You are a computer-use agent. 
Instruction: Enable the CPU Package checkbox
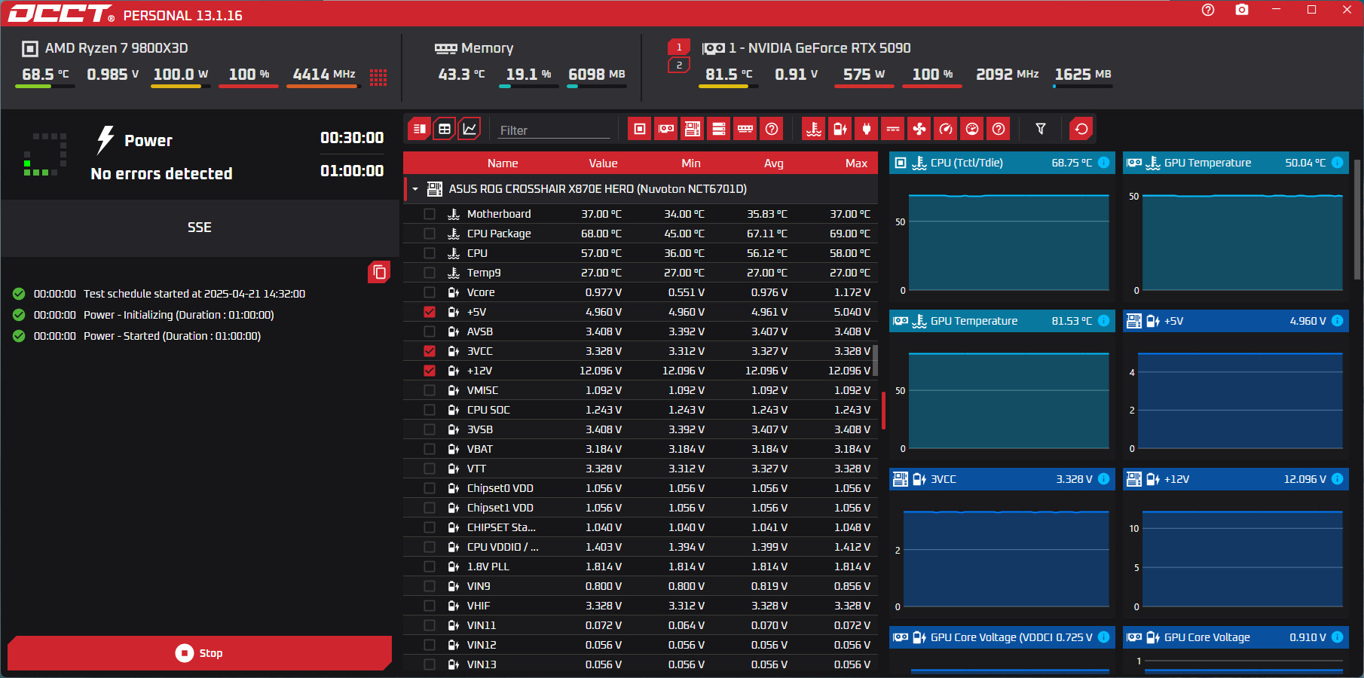(x=430, y=234)
